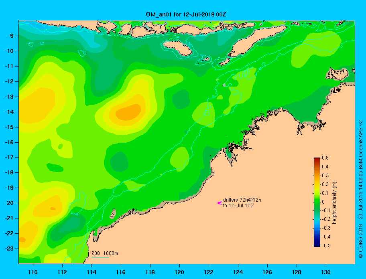366x279 pixels.
Task: Click latitude axis label -11
Action: pos(9,66)
